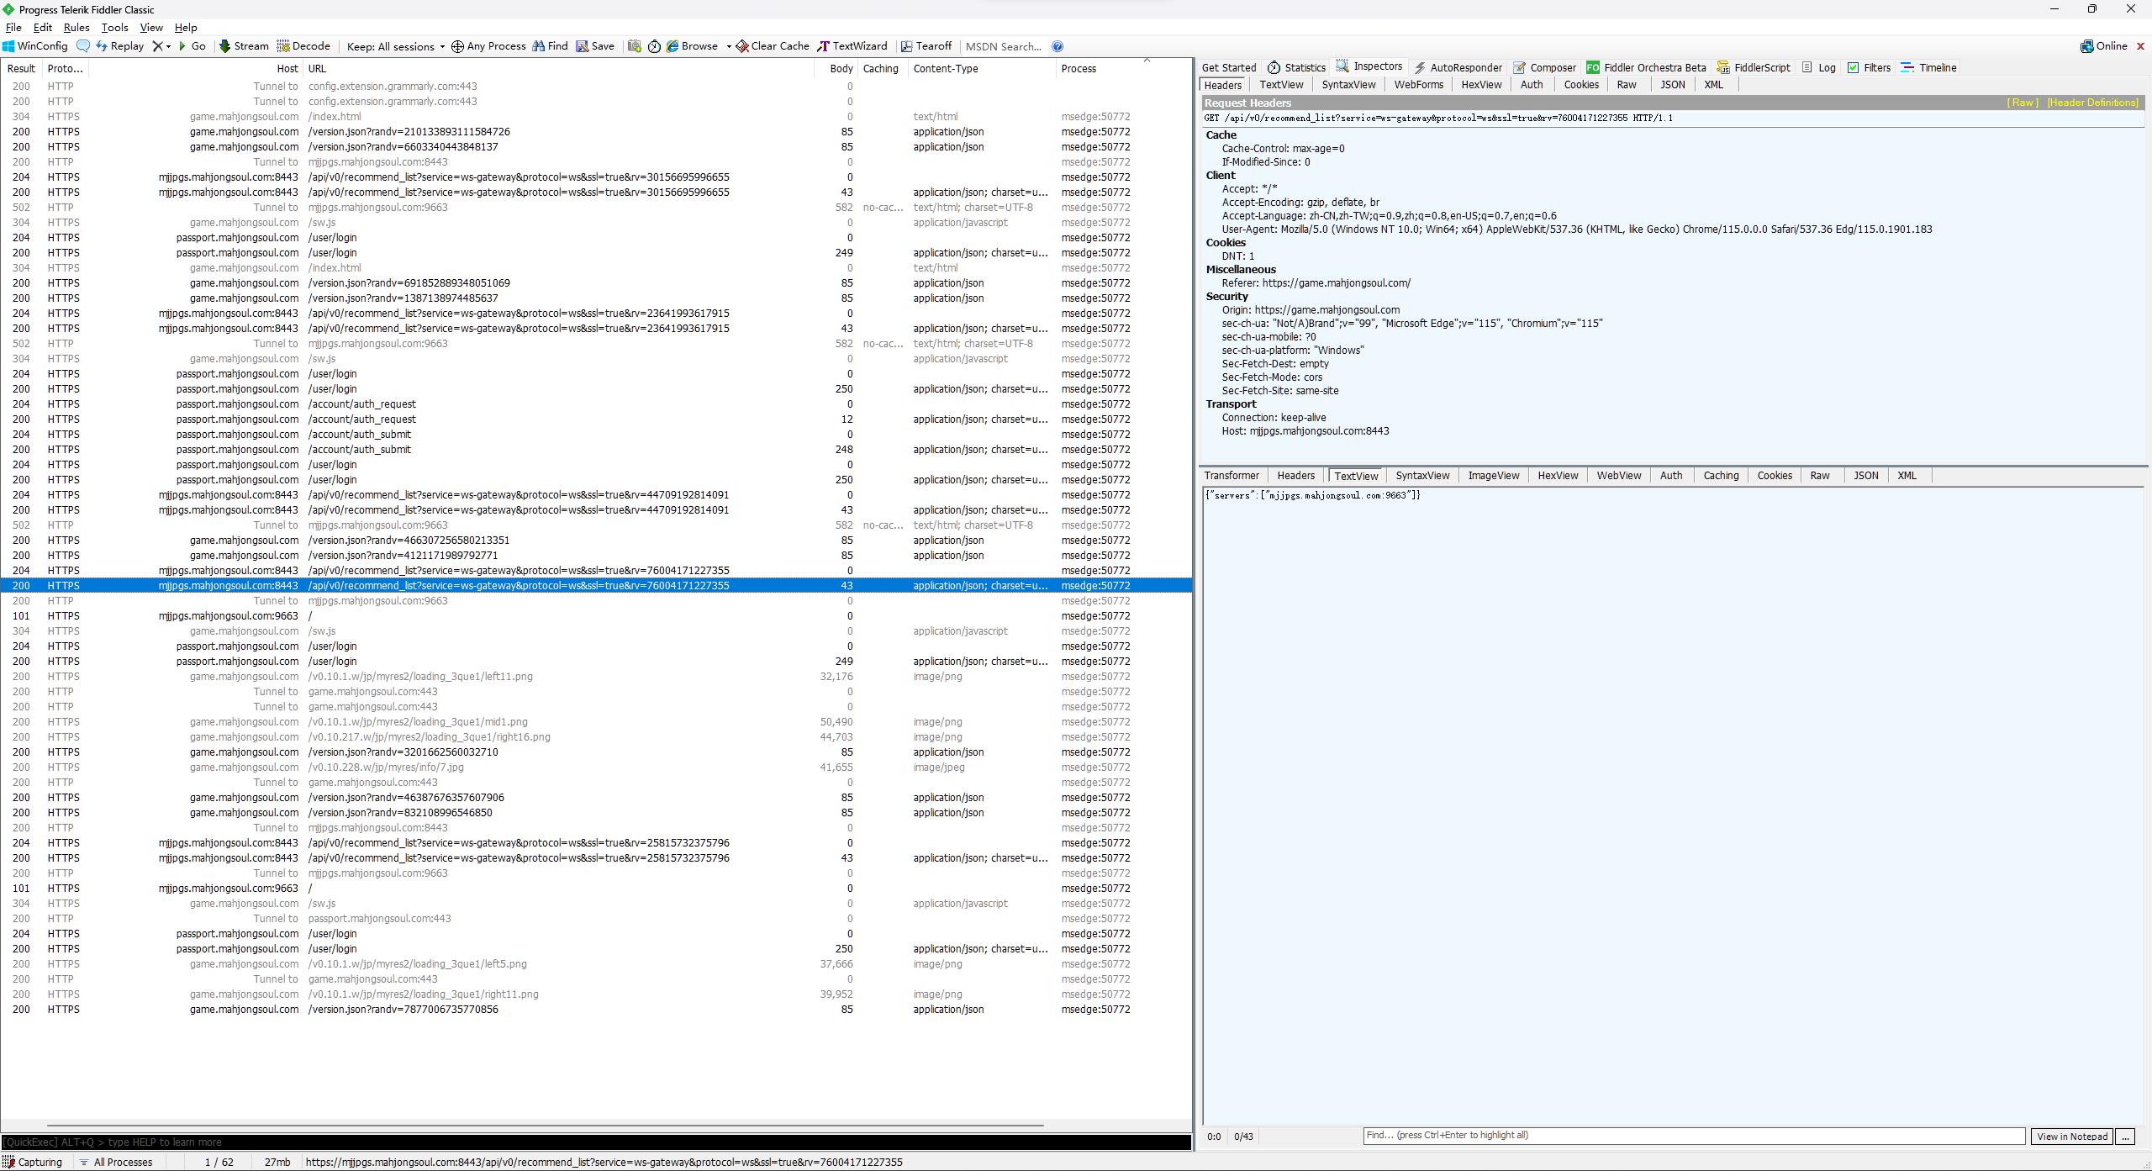Close the Online indicator with red X
Screen dimensions: 2152x1171
coord(2140,46)
